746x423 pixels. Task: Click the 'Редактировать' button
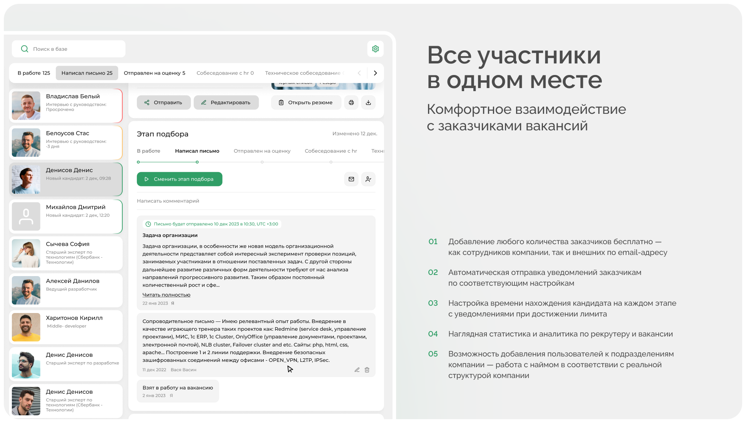226,103
